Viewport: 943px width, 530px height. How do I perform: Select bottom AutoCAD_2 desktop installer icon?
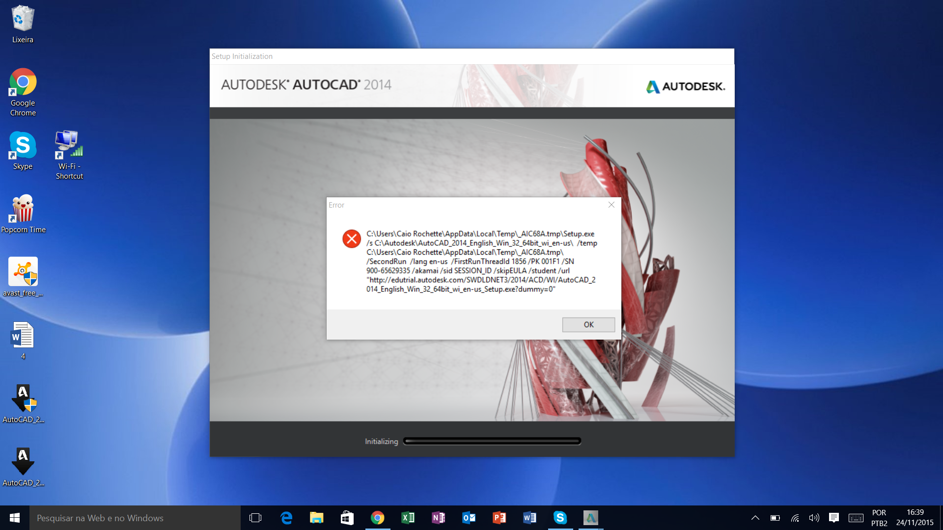pyautogui.click(x=23, y=467)
